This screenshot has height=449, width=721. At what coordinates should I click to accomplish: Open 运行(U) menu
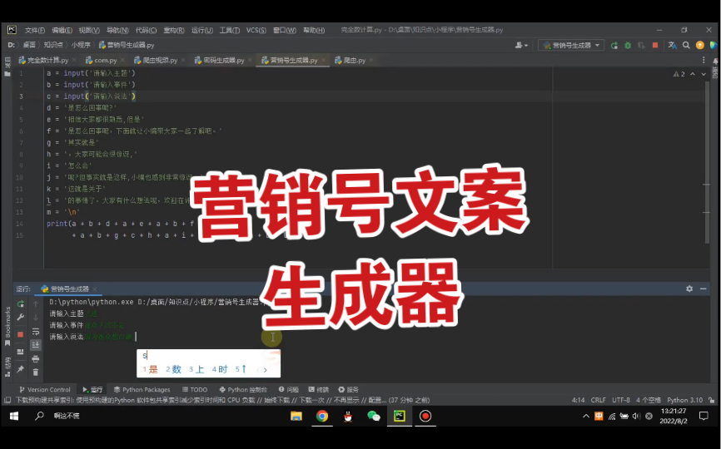(x=201, y=30)
